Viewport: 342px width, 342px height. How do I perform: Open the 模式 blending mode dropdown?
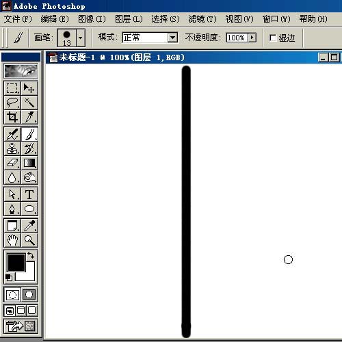173,38
